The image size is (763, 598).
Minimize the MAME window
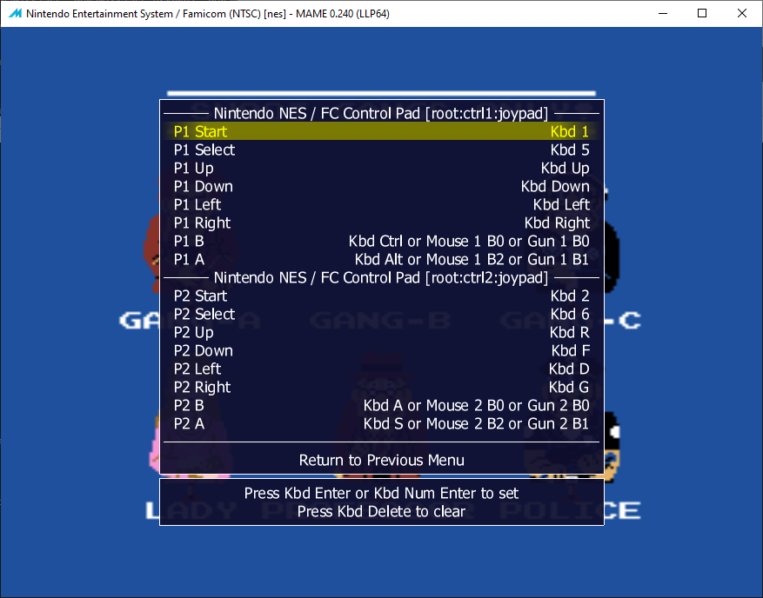click(x=662, y=13)
